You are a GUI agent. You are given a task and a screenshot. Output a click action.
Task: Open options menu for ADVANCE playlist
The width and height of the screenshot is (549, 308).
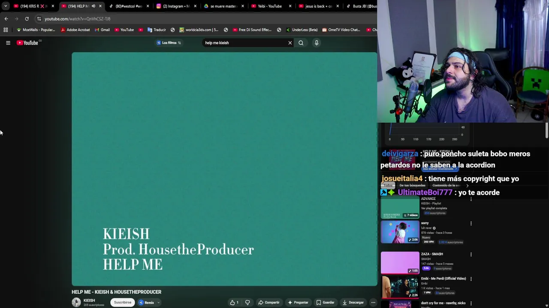pyautogui.click(x=471, y=199)
